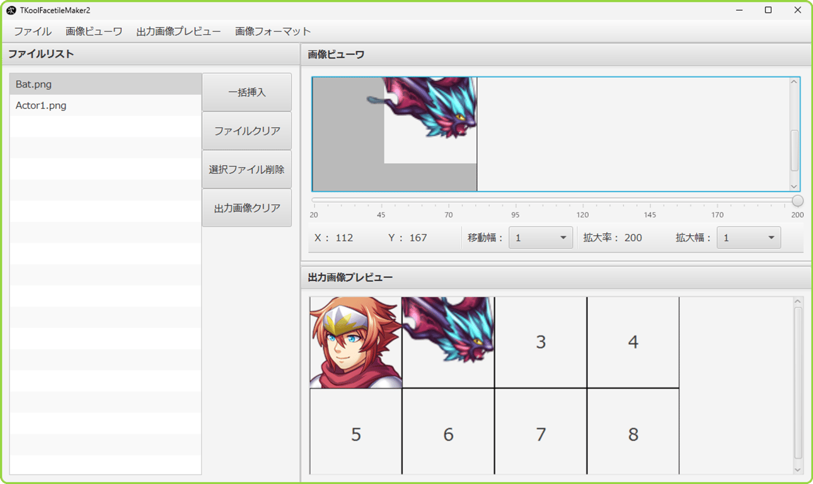The height and width of the screenshot is (484, 813).
Task: Click the 出力画像クリア button
Action: click(x=247, y=208)
